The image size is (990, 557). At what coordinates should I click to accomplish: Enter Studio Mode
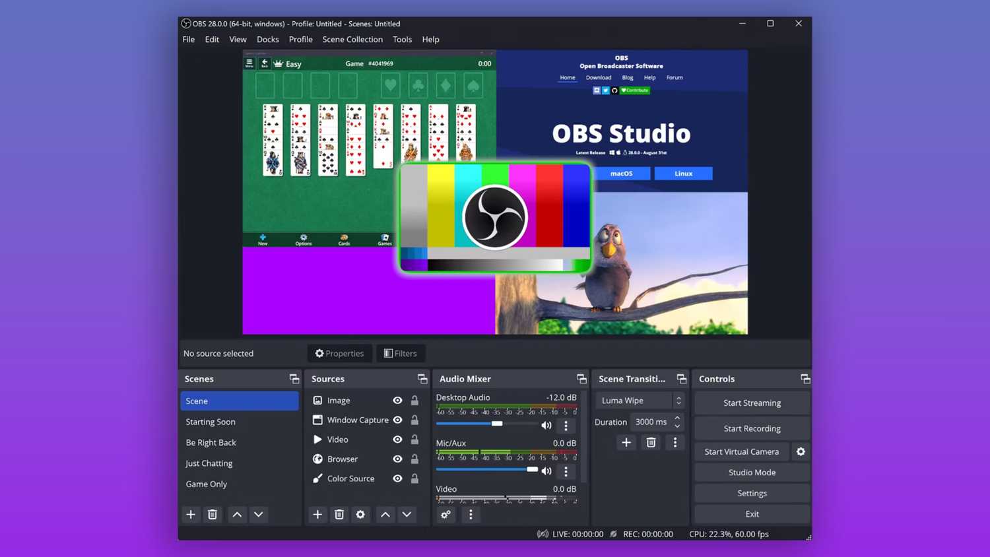point(752,473)
